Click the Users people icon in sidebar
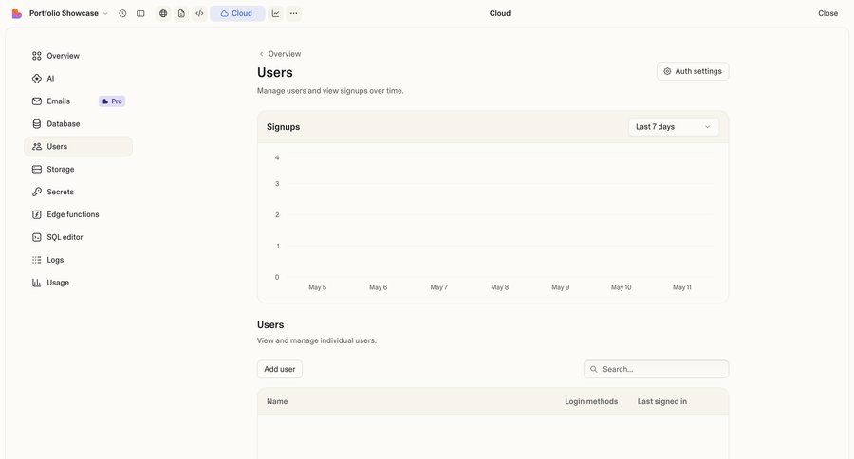Screen dimensions: 854x459 coord(36,146)
